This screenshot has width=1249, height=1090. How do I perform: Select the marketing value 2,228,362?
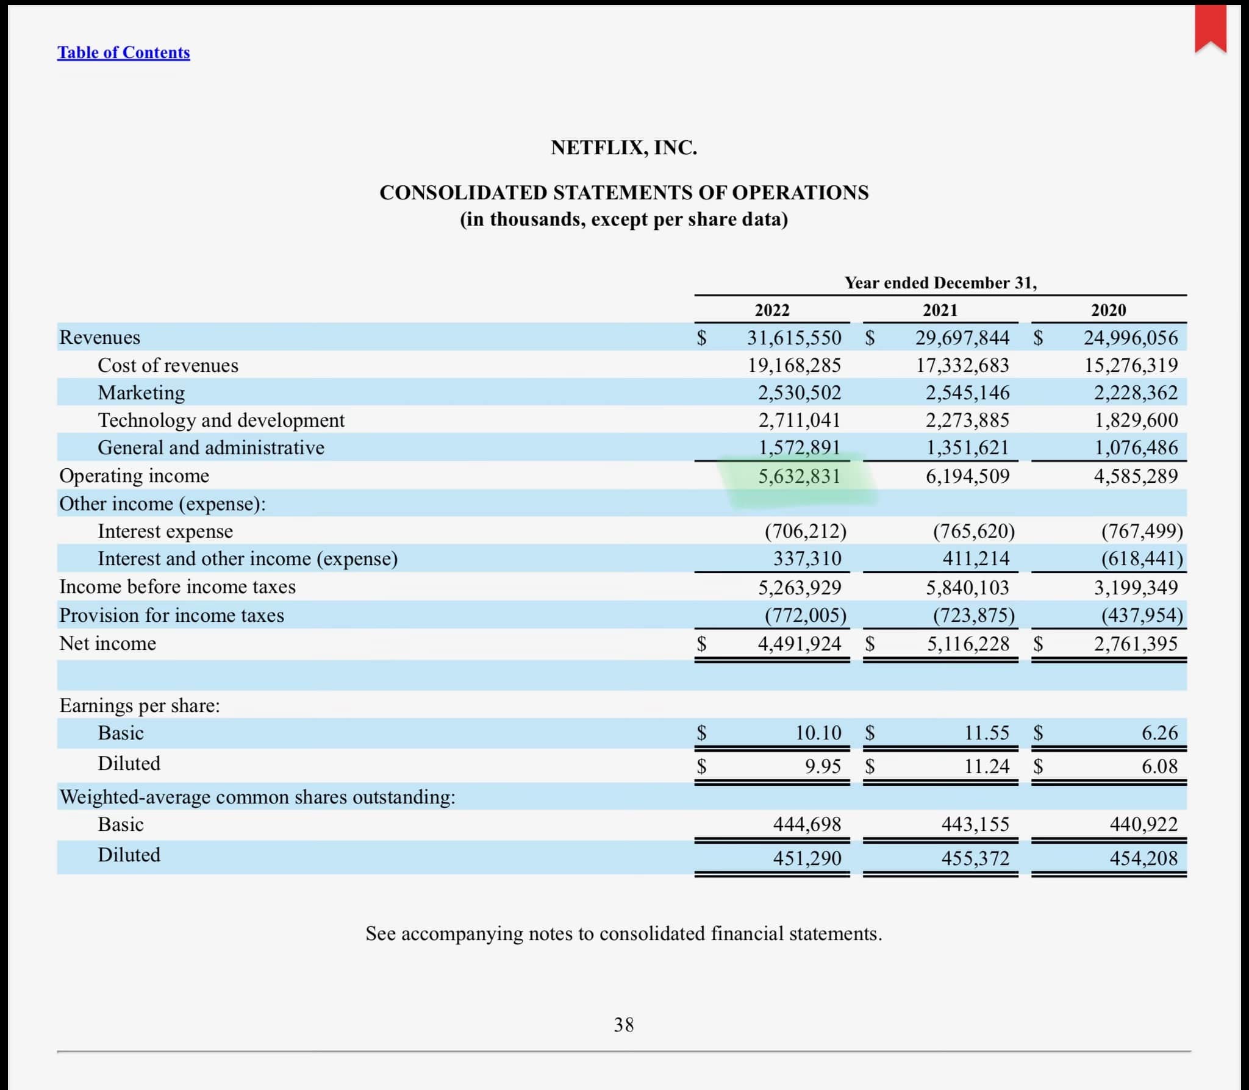pos(1136,393)
